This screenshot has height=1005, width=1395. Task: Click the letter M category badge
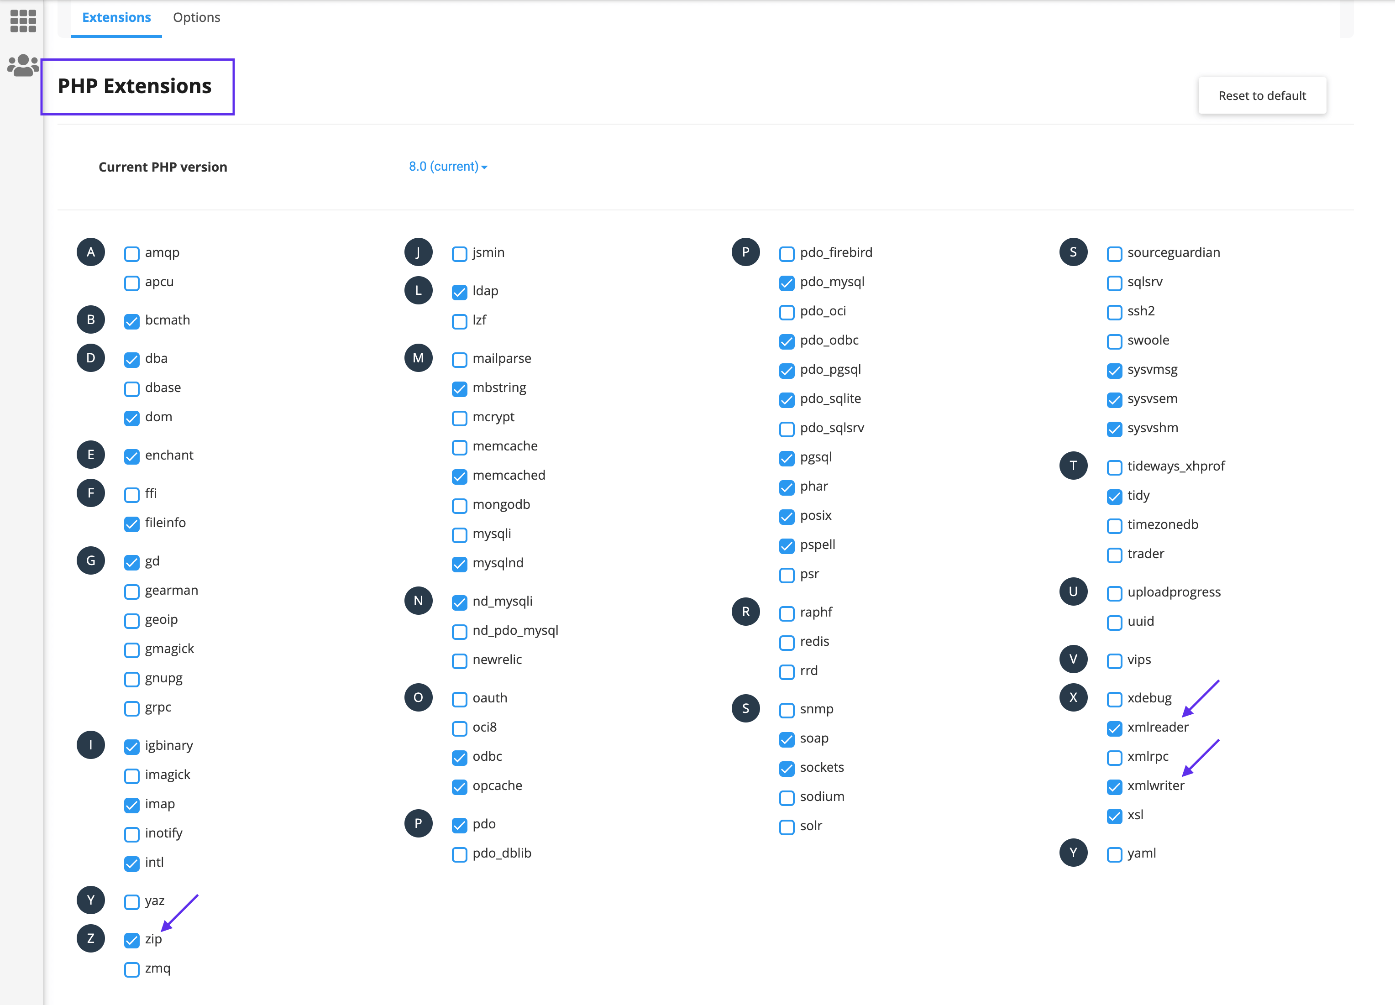coord(418,358)
